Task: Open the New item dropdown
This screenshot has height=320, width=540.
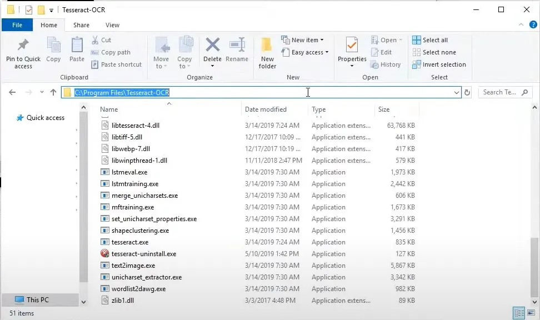Action: point(322,40)
